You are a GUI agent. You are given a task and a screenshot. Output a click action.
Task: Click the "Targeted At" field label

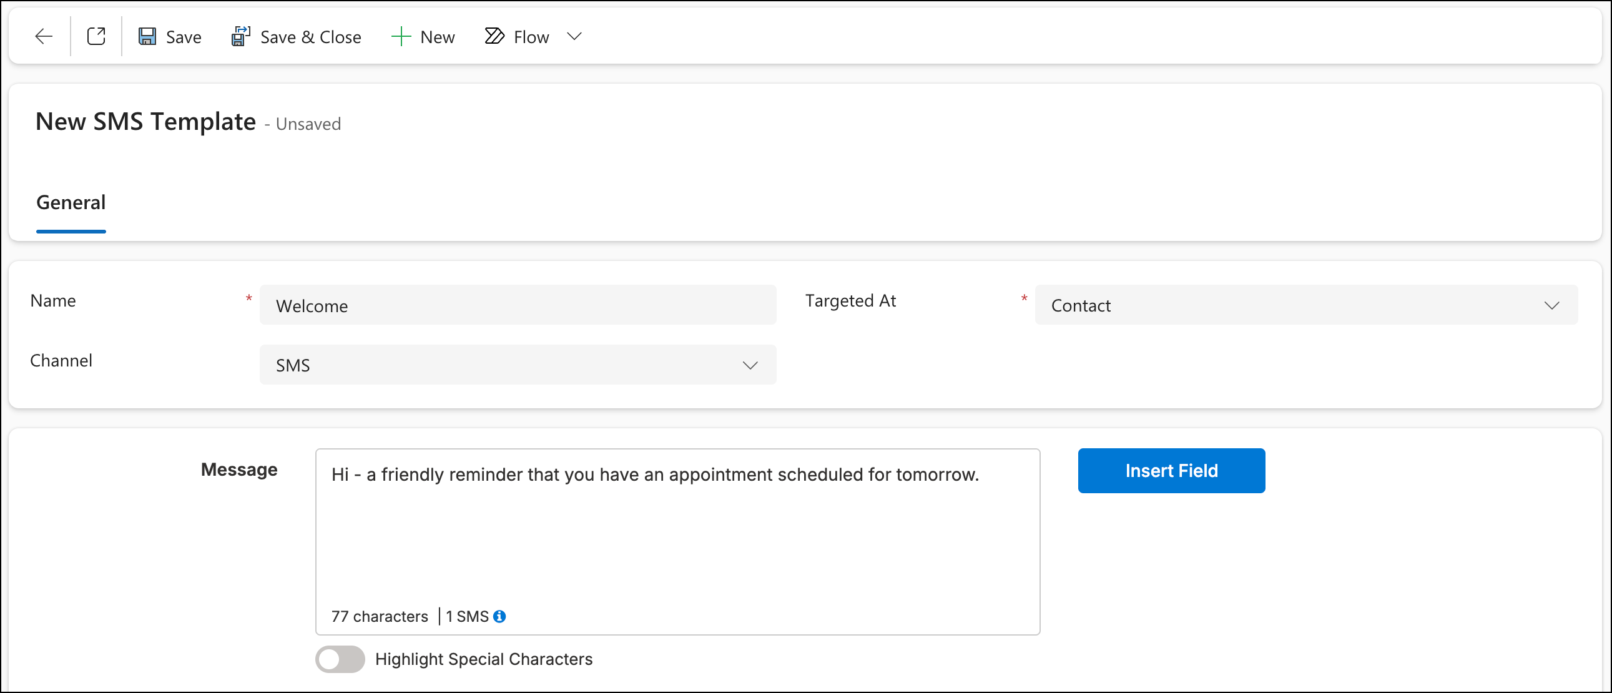(850, 301)
